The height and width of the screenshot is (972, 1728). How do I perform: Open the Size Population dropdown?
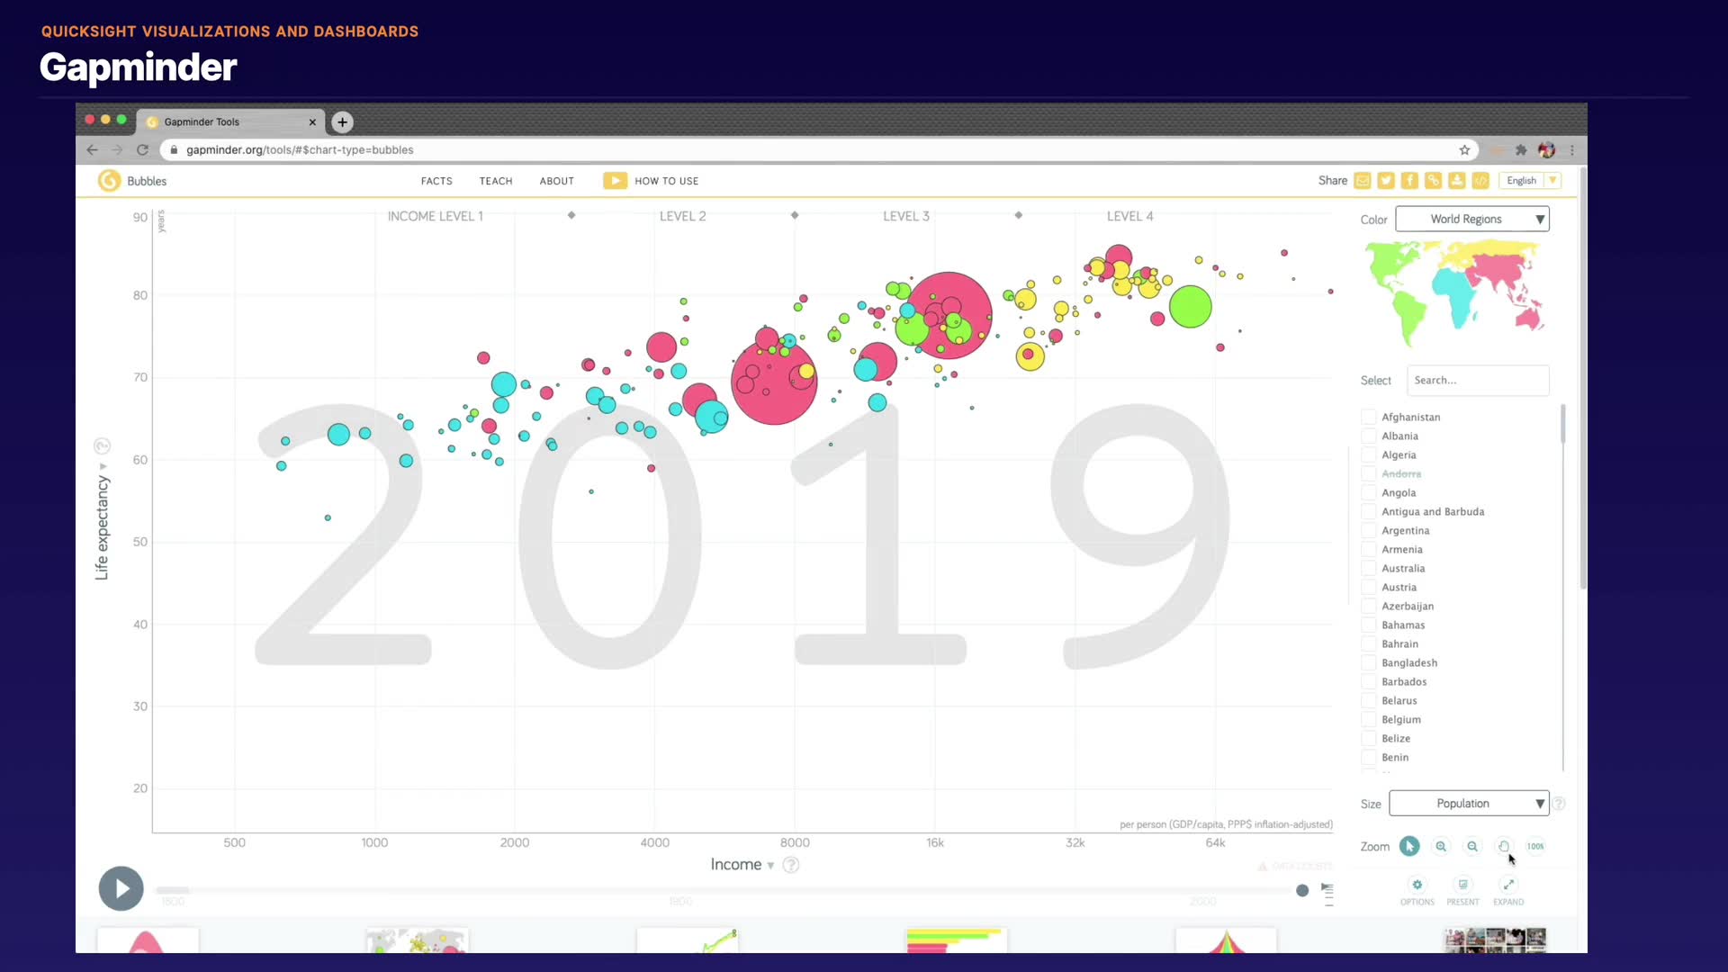click(x=1468, y=803)
